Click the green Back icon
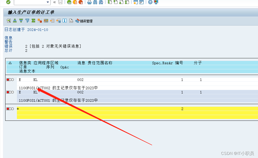This screenshot has height=158, width=258. 69,2
